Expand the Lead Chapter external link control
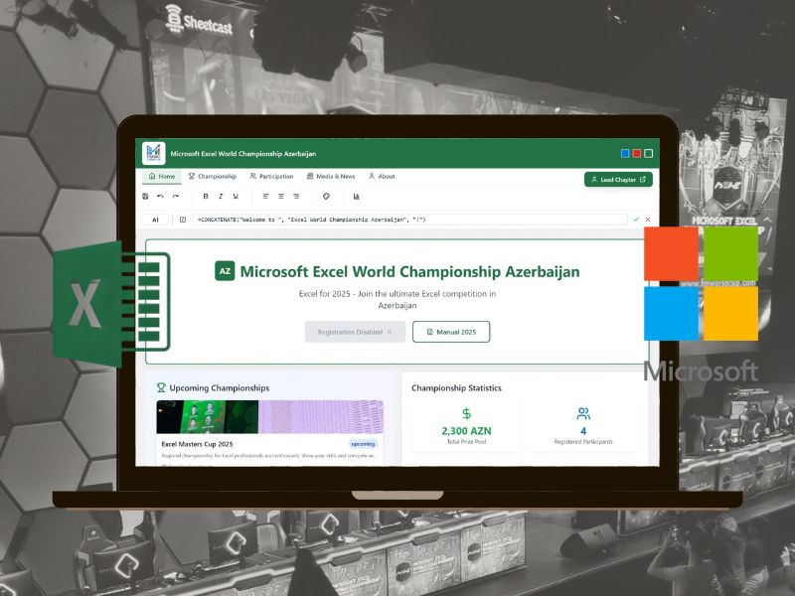Screen dimensions: 795x596 point(641,177)
